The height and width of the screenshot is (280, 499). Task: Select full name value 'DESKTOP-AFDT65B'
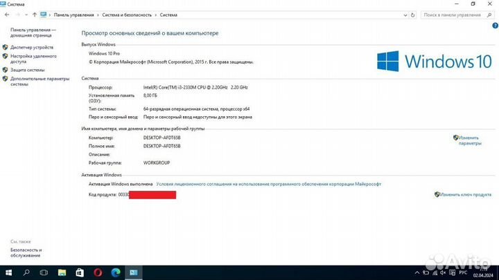point(162,147)
